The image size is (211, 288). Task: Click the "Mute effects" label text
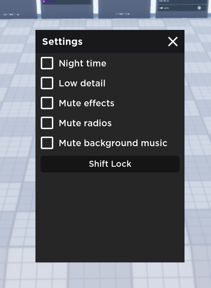86,103
